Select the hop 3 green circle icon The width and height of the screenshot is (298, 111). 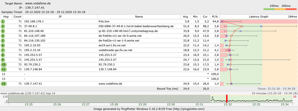click(x=3, y=31)
